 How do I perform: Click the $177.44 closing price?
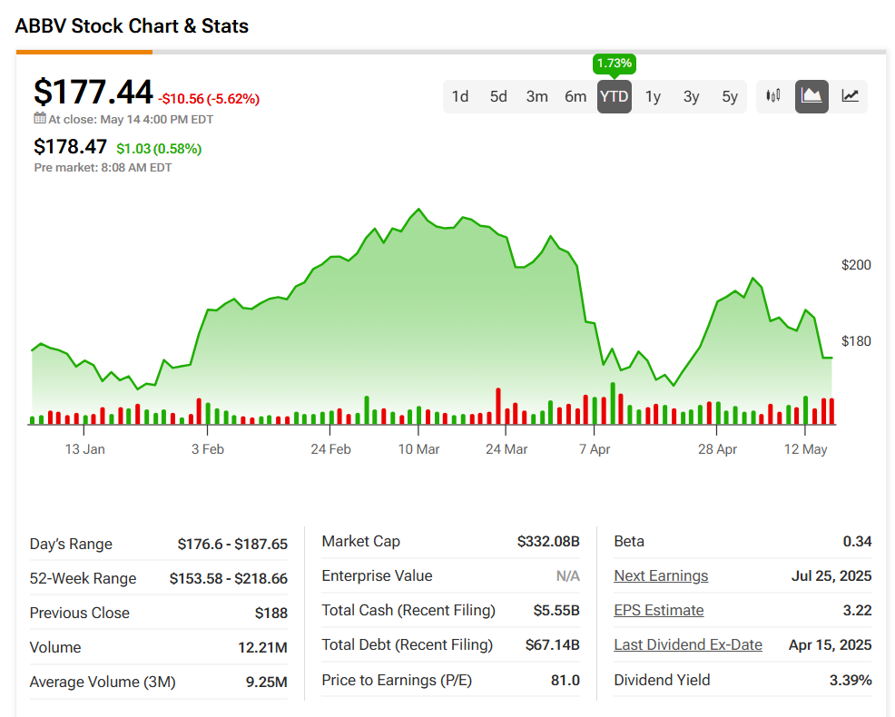(93, 92)
